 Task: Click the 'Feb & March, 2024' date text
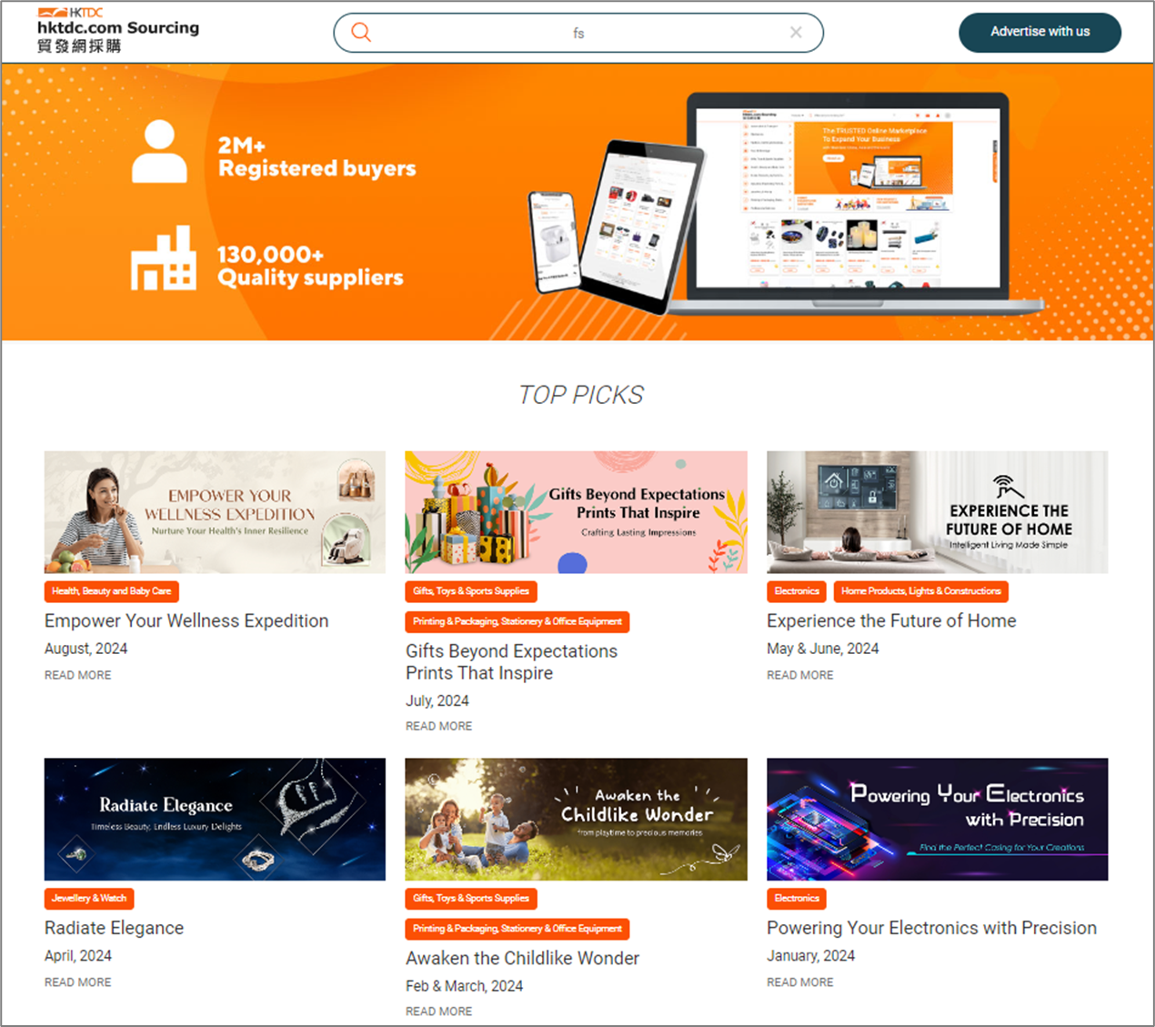coord(465,986)
